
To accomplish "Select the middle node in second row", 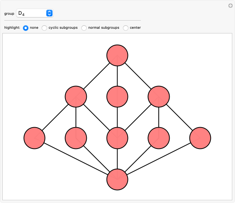I will 117,96.
